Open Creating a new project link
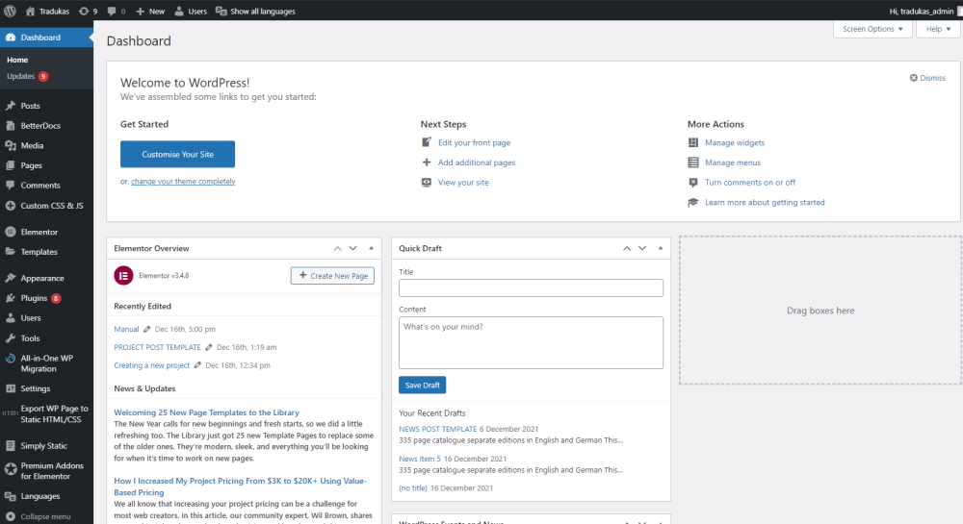Viewport: 963px width, 524px height. pyautogui.click(x=152, y=365)
